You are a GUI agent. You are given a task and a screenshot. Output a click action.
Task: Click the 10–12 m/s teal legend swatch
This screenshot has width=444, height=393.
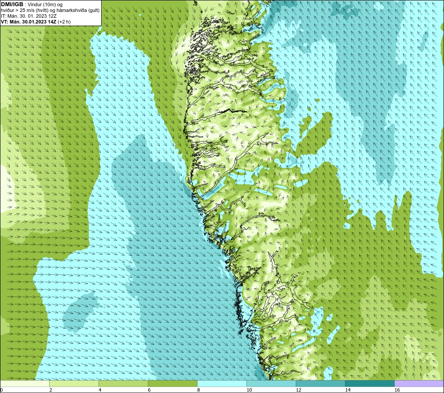pyautogui.click(x=271, y=383)
